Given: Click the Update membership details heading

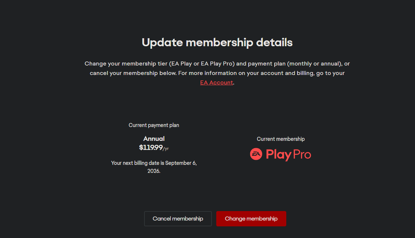Looking at the screenshot, I should (x=217, y=43).
